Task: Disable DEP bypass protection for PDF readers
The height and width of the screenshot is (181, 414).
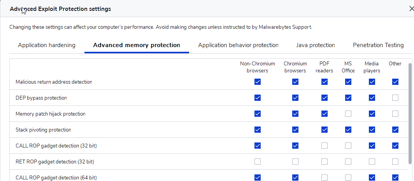Action: (x=325, y=98)
